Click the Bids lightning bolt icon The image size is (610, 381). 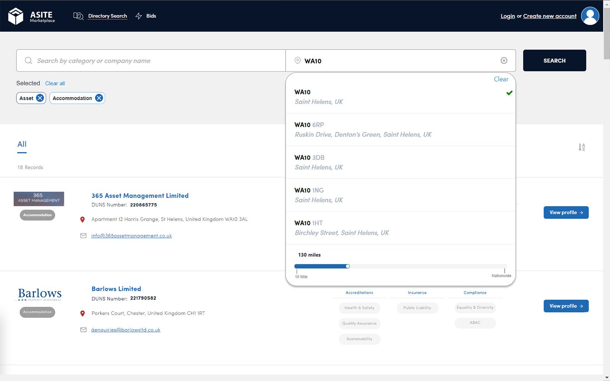click(139, 16)
